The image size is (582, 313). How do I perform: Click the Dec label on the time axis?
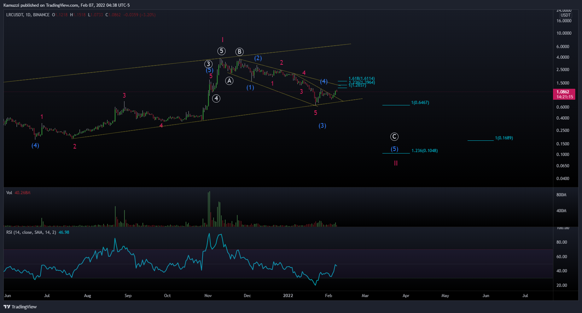(248, 296)
